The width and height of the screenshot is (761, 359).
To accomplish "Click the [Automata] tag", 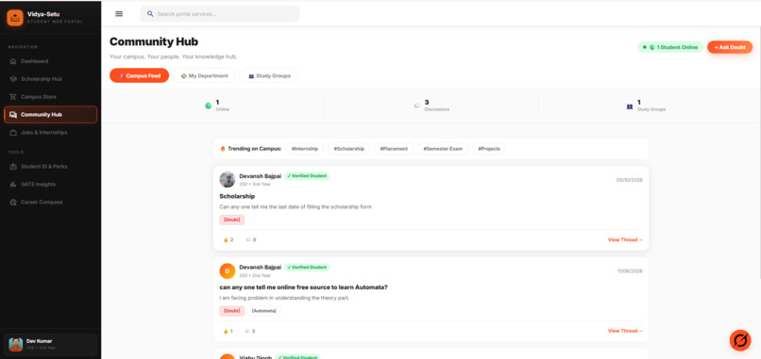I will coord(264,311).
